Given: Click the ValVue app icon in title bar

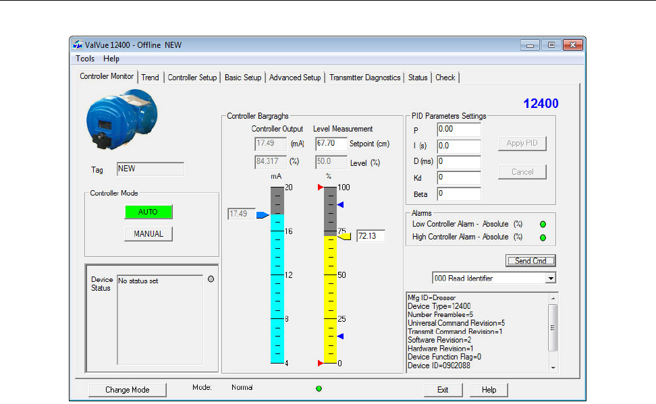Looking at the screenshot, I should (x=78, y=45).
